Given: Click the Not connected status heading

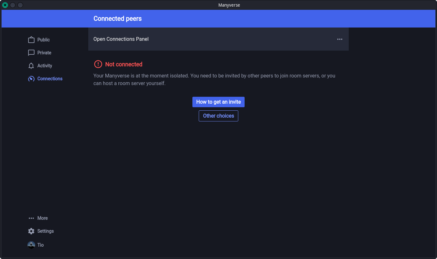Looking at the screenshot, I should [x=124, y=64].
